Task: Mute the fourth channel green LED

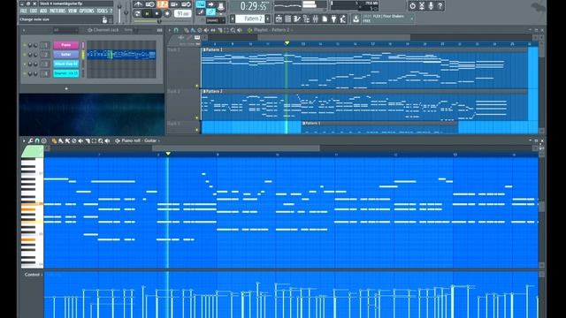Action: pos(25,73)
